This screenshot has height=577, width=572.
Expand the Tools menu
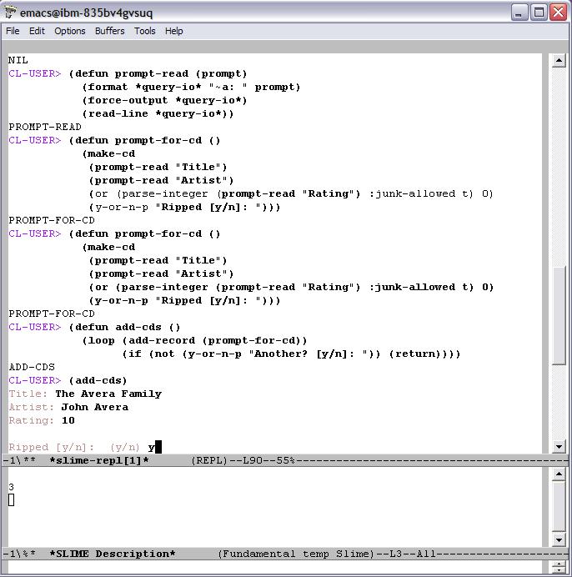click(x=145, y=31)
